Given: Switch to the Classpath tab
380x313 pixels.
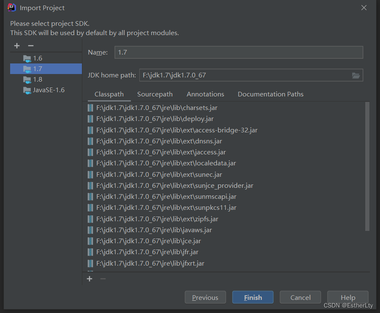Looking at the screenshot, I should click(109, 94).
